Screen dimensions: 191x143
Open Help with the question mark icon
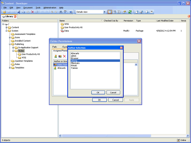tap(71, 12)
